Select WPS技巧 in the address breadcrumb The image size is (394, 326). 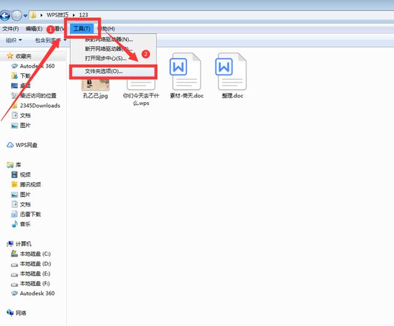pos(57,15)
